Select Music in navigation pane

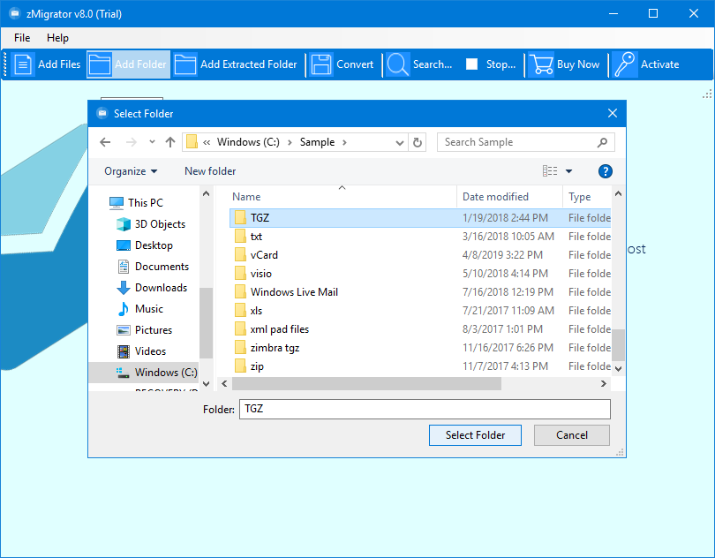(140, 309)
